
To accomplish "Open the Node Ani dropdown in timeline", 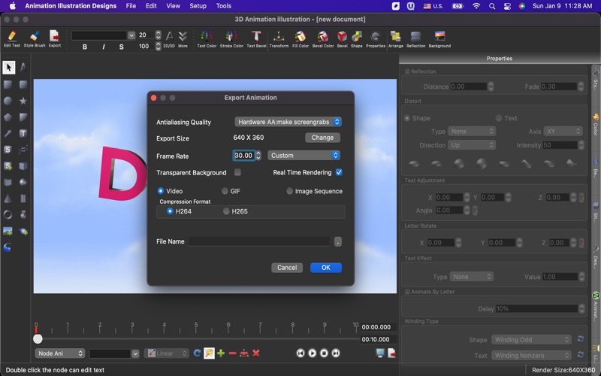I will pyautogui.click(x=60, y=353).
